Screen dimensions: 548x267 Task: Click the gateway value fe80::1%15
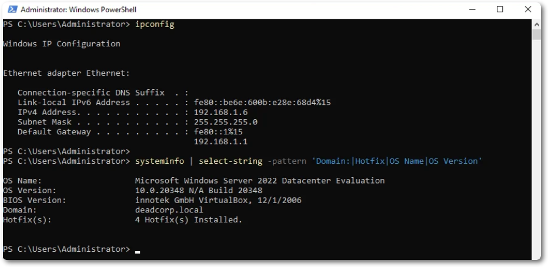[x=218, y=132]
